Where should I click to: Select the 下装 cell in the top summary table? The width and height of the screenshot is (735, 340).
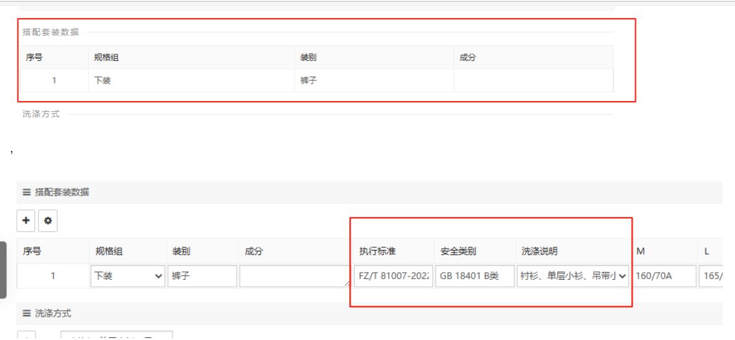(x=102, y=81)
